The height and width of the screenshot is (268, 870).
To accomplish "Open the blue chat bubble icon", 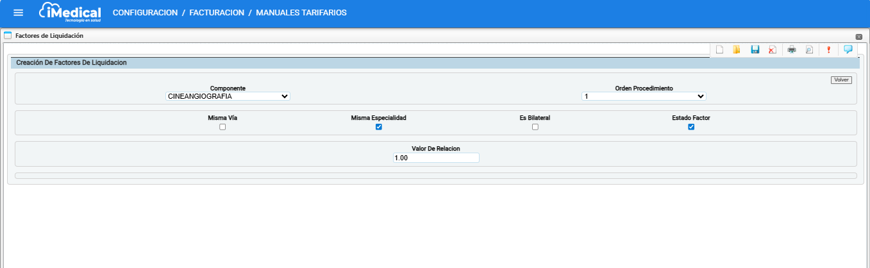I will (848, 49).
